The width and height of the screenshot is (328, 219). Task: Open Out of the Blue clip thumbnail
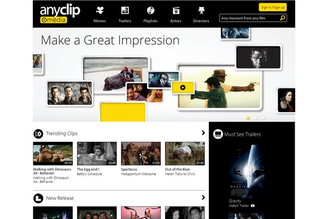(x=185, y=154)
